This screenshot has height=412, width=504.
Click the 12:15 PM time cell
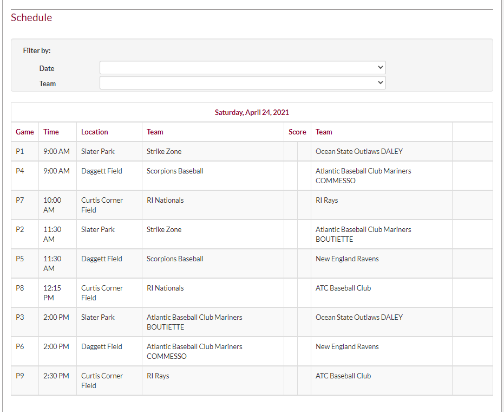53,293
